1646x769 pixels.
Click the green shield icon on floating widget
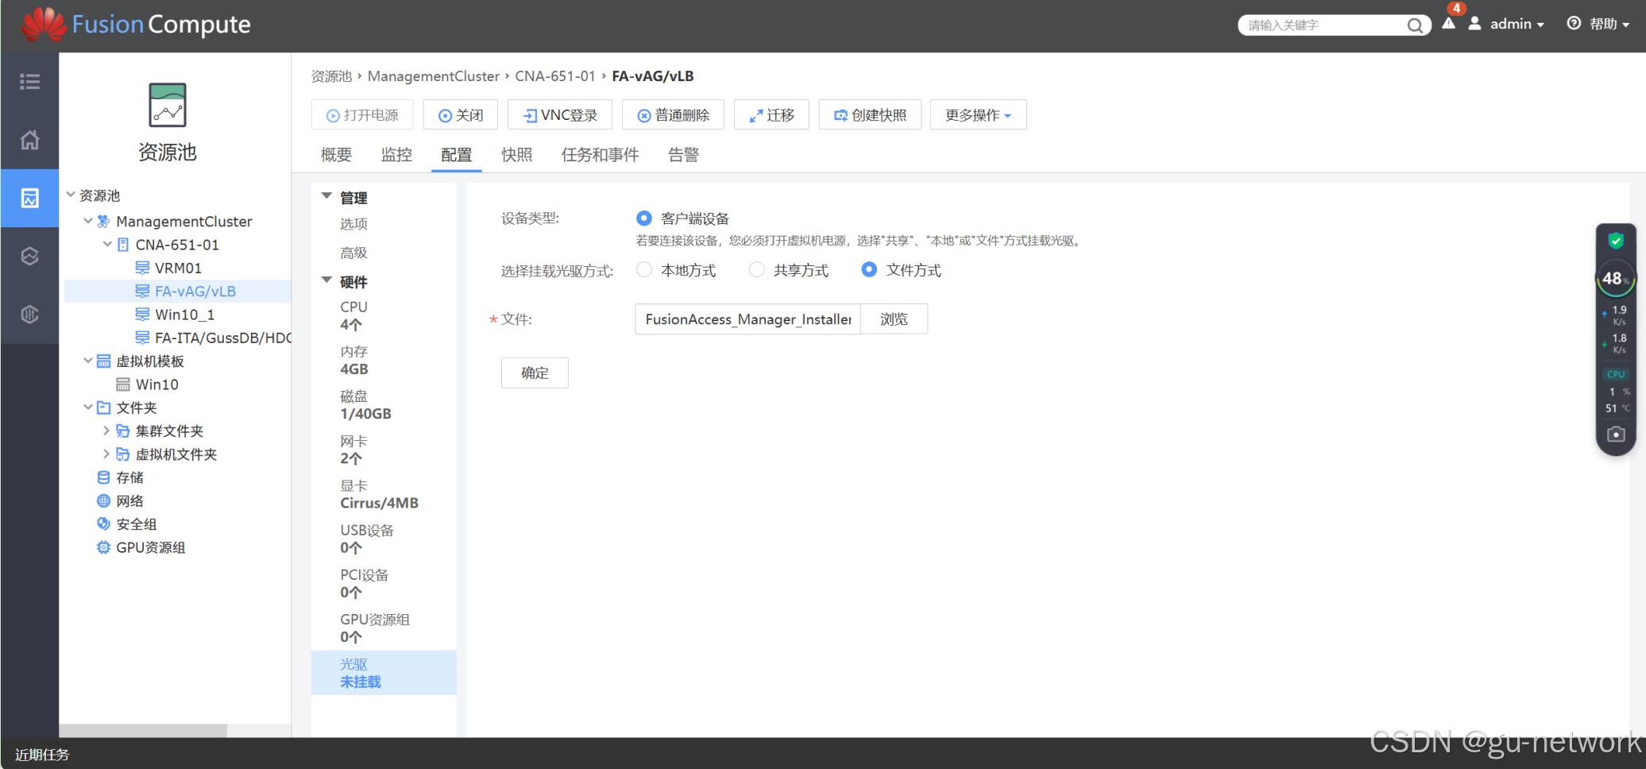click(1615, 240)
